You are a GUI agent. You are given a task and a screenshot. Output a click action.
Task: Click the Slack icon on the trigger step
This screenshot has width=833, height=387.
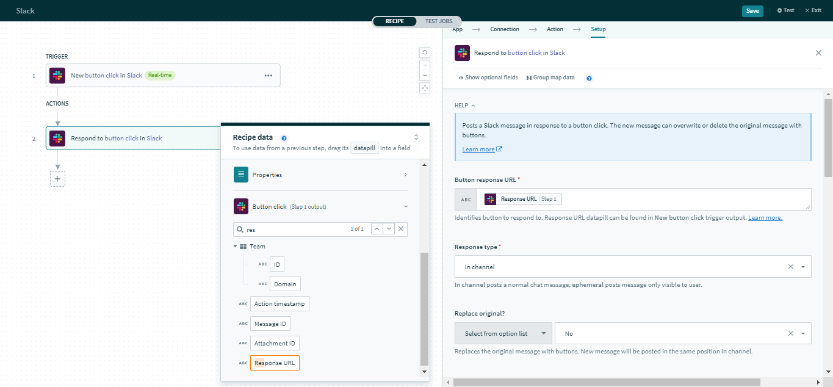click(57, 75)
